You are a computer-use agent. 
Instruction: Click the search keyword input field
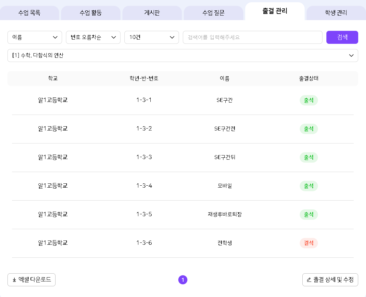pyautogui.click(x=252, y=37)
